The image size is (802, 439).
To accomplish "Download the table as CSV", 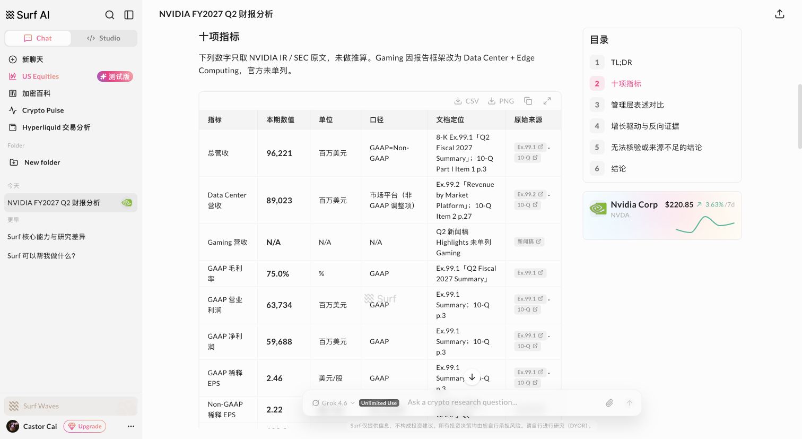I will tap(466, 101).
